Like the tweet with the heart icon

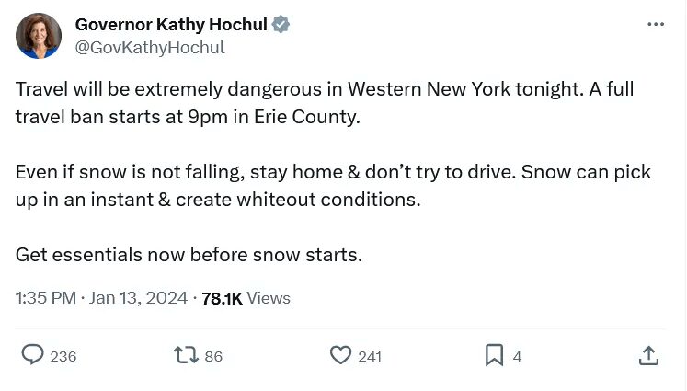[340, 355]
